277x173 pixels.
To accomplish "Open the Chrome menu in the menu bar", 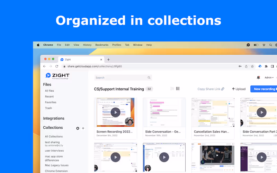I will click(x=48, y=45).
